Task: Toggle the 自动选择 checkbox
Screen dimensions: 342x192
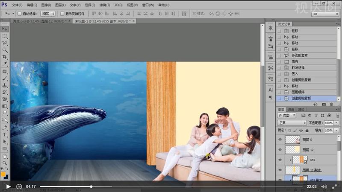Action: (x=19, y=14)
